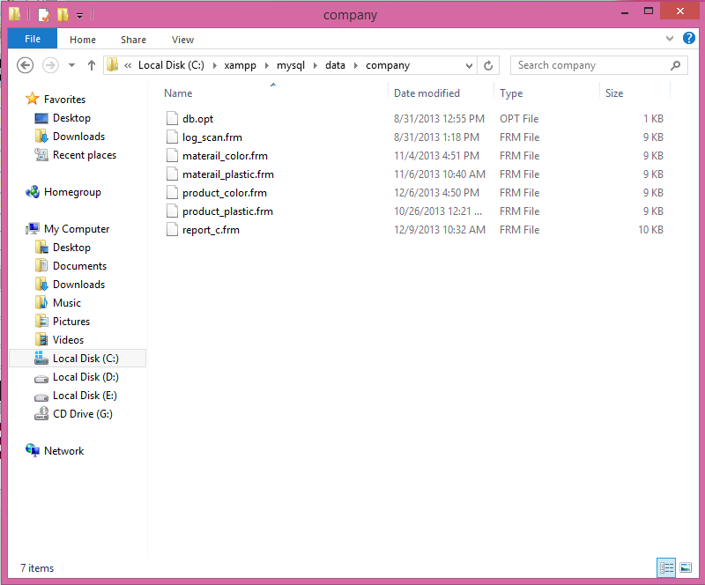Expand the arrow after Local Disk (C:) in path

[214, 66]
